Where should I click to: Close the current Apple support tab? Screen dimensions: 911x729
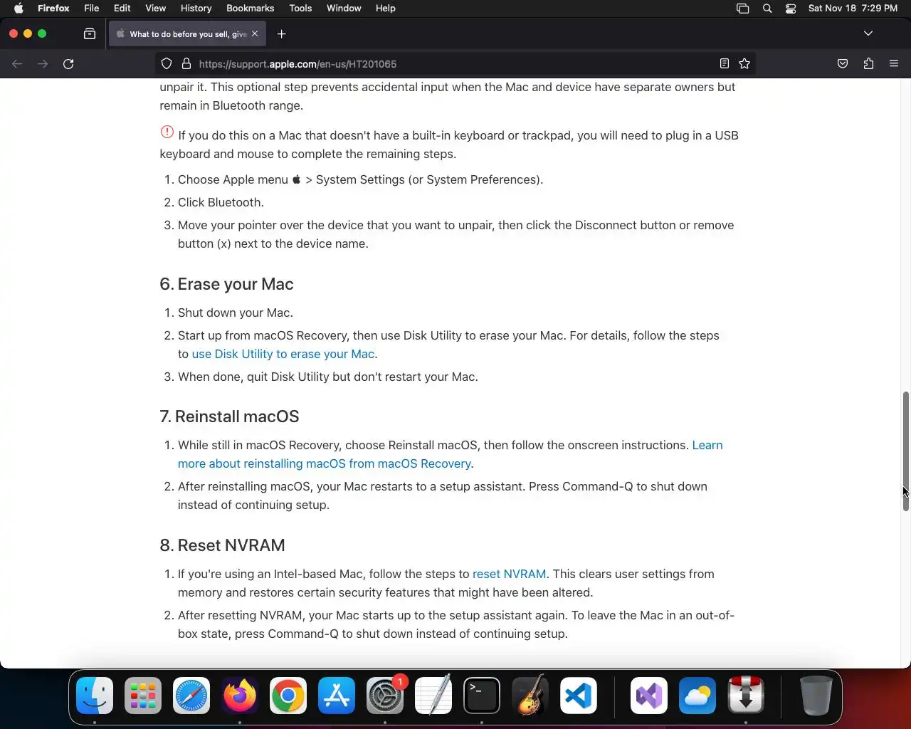(x=255, y=33)
